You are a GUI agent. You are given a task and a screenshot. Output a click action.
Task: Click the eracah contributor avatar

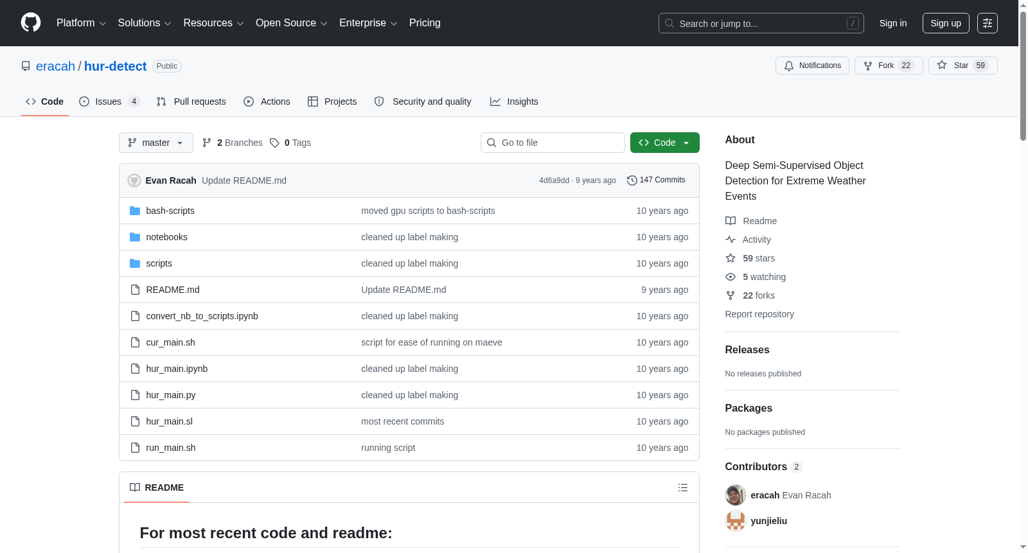[736, 495]
